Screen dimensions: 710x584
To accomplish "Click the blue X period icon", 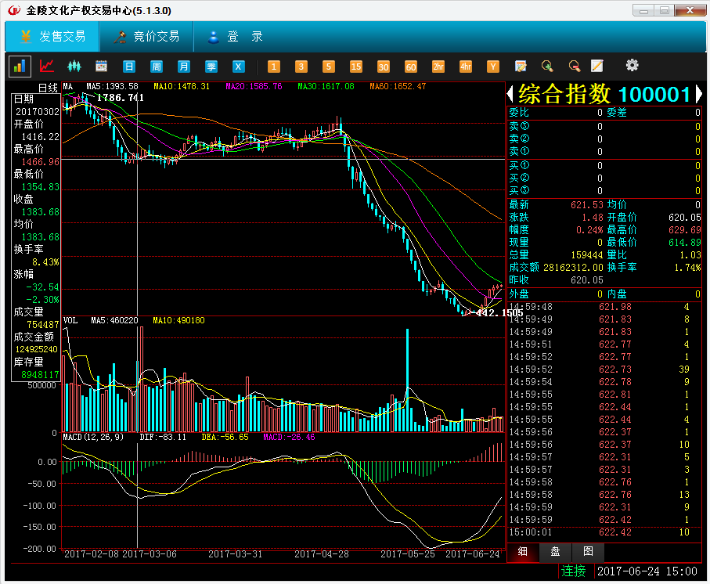I will pos(238,67).
